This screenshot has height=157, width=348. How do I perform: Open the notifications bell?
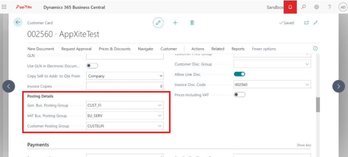(x=290, y=7)
